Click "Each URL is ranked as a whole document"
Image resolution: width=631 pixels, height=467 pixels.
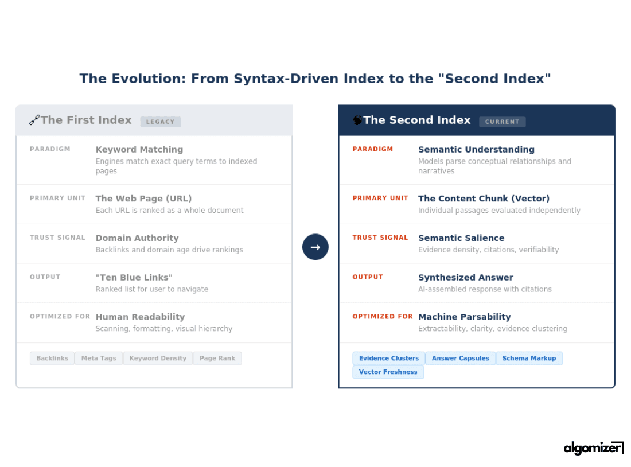tap(169, 210)
